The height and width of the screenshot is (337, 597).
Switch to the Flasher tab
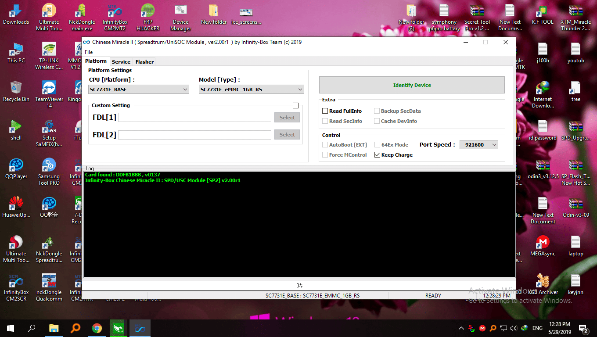coord(144,62)
